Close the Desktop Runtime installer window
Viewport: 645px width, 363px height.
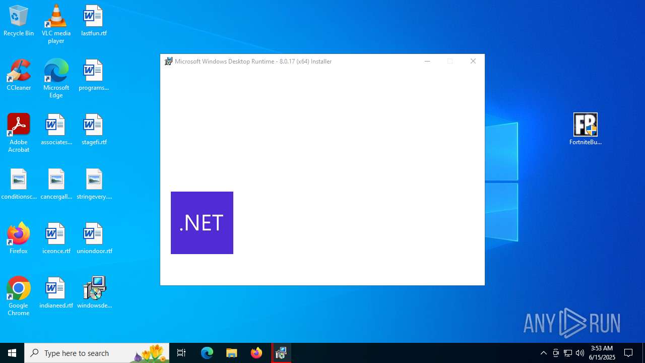(x=473, y=62)
